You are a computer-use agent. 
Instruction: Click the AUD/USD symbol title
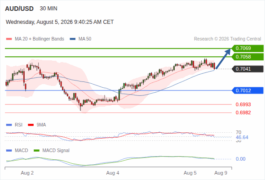pyautogui.click(x=19, y=9)
